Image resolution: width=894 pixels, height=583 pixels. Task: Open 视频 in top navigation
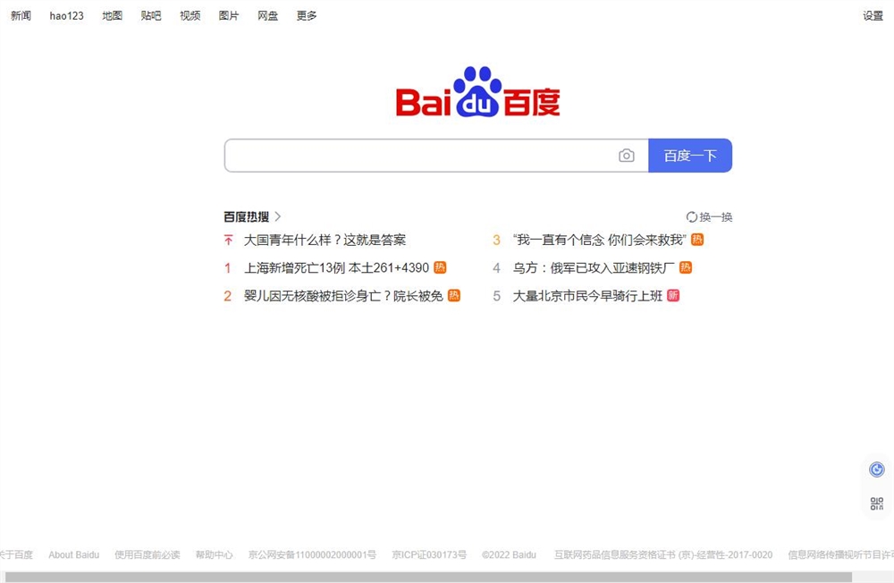(x=190, y=15)
